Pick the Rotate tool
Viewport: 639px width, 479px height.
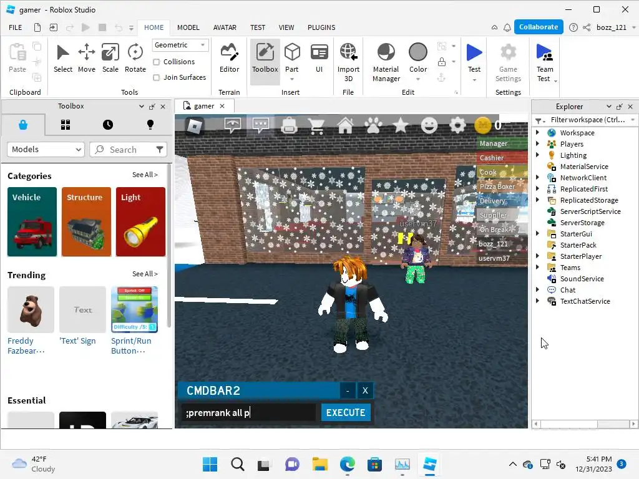pyautogui.click(x=135, y=58)
